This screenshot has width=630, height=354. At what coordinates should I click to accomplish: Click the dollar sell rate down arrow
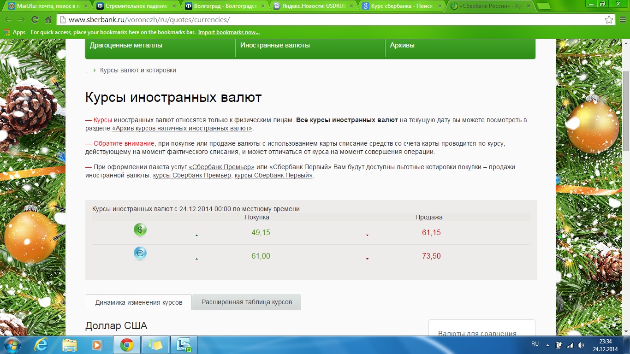[367, 235]
